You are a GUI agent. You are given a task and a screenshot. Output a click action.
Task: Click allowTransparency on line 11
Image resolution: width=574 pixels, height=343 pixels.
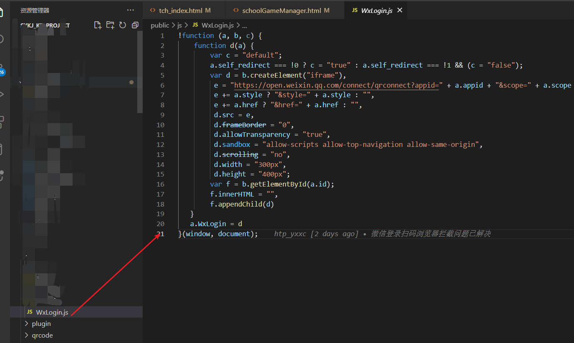pyautogui.click(x=256, y=135)
